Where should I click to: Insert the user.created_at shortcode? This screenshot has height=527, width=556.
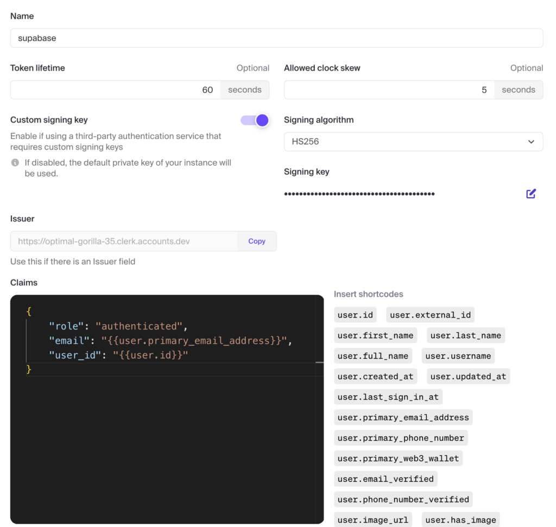coord(375,376)
